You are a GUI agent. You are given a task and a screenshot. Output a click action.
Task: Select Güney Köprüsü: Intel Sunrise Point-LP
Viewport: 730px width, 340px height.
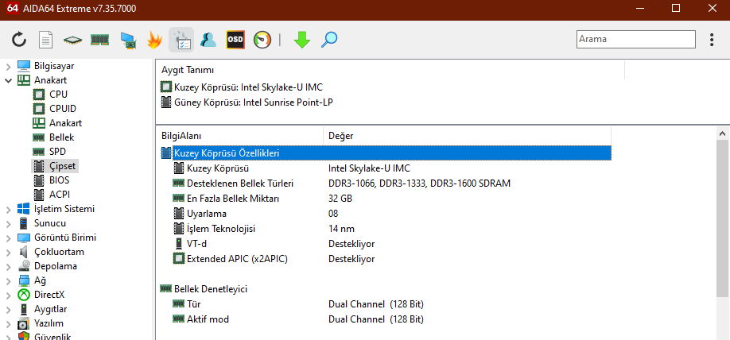249,102
